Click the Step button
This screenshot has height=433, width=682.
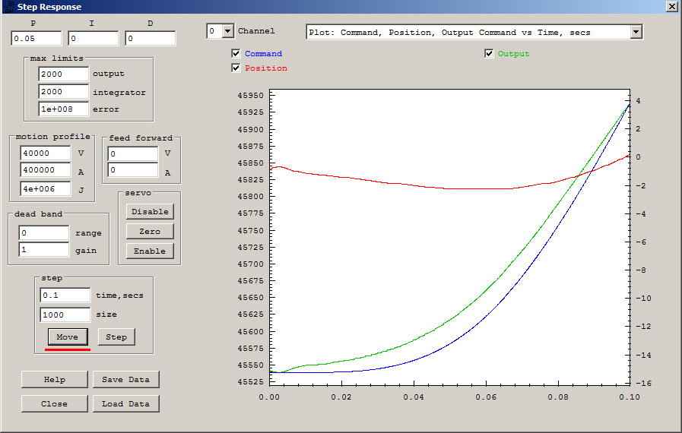tap(116, 337)
